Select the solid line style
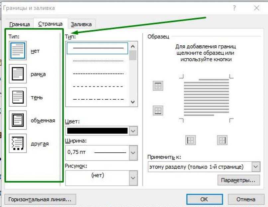The image size is (268, 207). 97,48
